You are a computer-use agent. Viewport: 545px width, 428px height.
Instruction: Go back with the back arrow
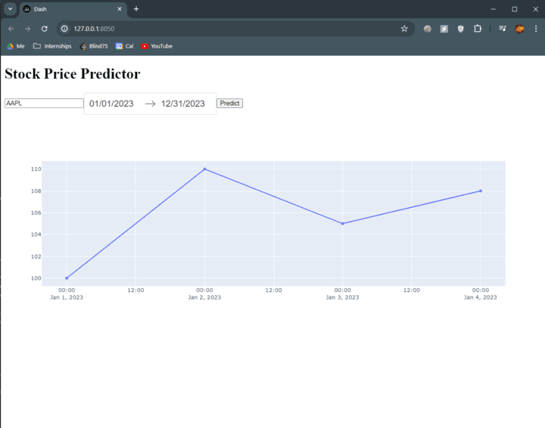coord(11,29)
